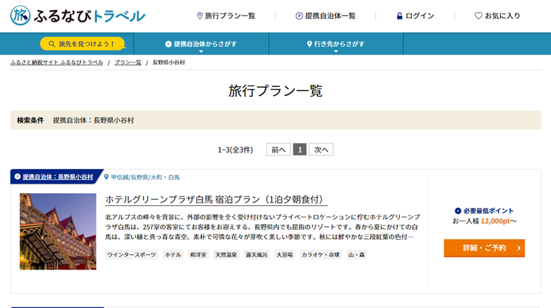Click 検索条件 提携自治体：長野県小谷村 bar
The width and height of the screenshot is (551, 308).
pos(275,120)
